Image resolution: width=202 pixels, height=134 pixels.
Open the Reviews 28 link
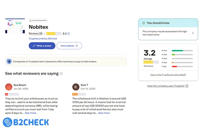35,33
